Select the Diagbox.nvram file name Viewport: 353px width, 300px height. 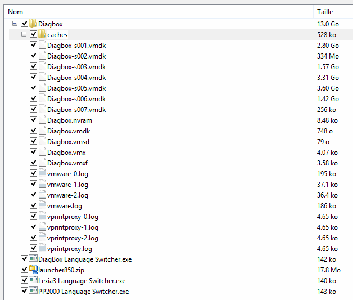point(70,120)
